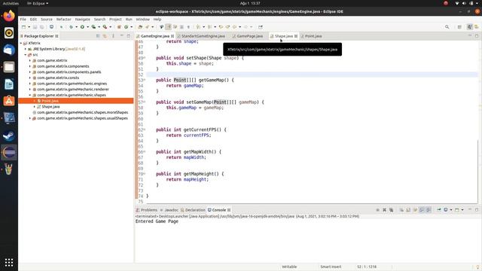
Task: Click the Open Type toolbar icon
Action: [140, 27]
